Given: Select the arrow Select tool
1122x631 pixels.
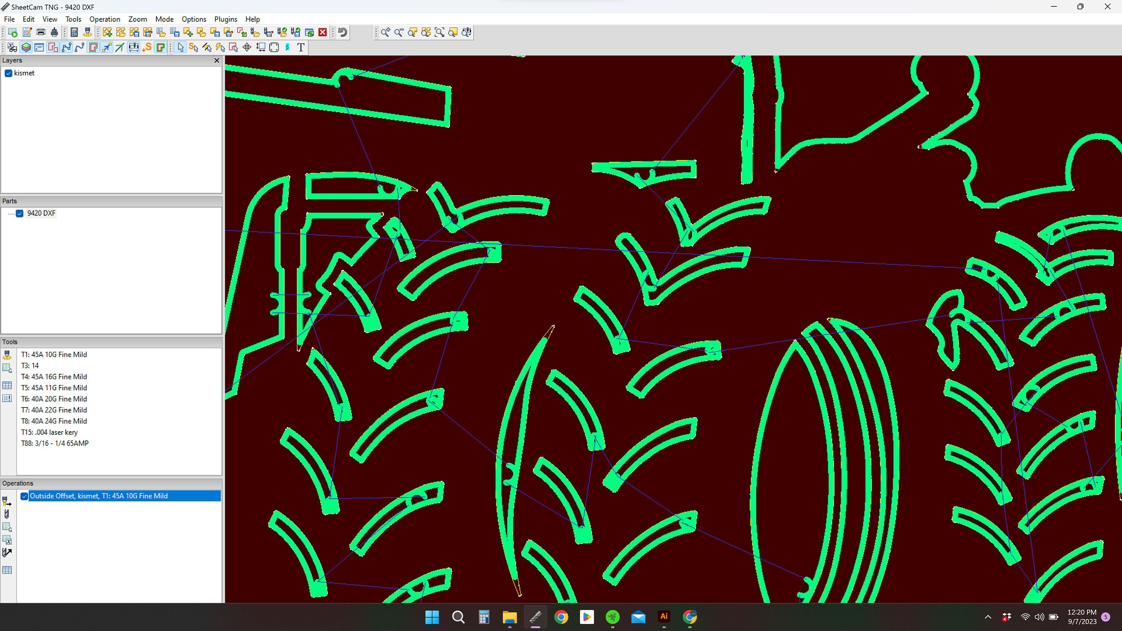Looking at the screenshot, I should click(x=180, y=47).
